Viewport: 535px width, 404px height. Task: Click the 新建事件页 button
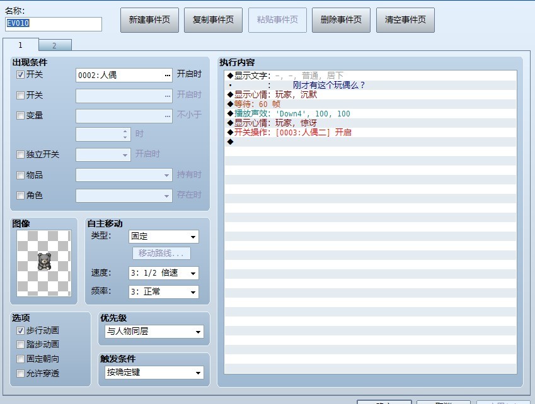coord(149,20)
